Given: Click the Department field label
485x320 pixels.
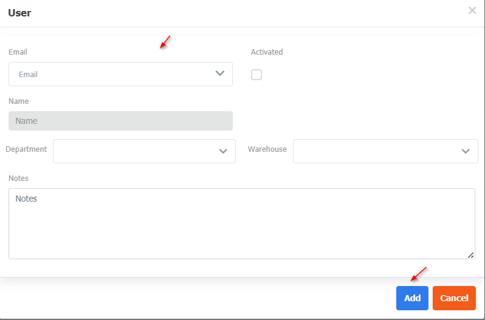Looking at the screenshot, I should pyautogui.click(x=26, y=149).
